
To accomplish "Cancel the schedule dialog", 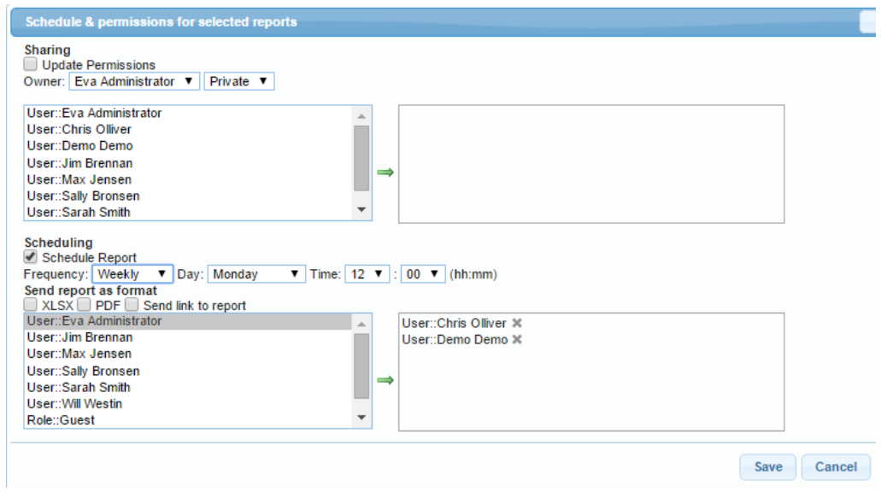I will pos(835,467).
